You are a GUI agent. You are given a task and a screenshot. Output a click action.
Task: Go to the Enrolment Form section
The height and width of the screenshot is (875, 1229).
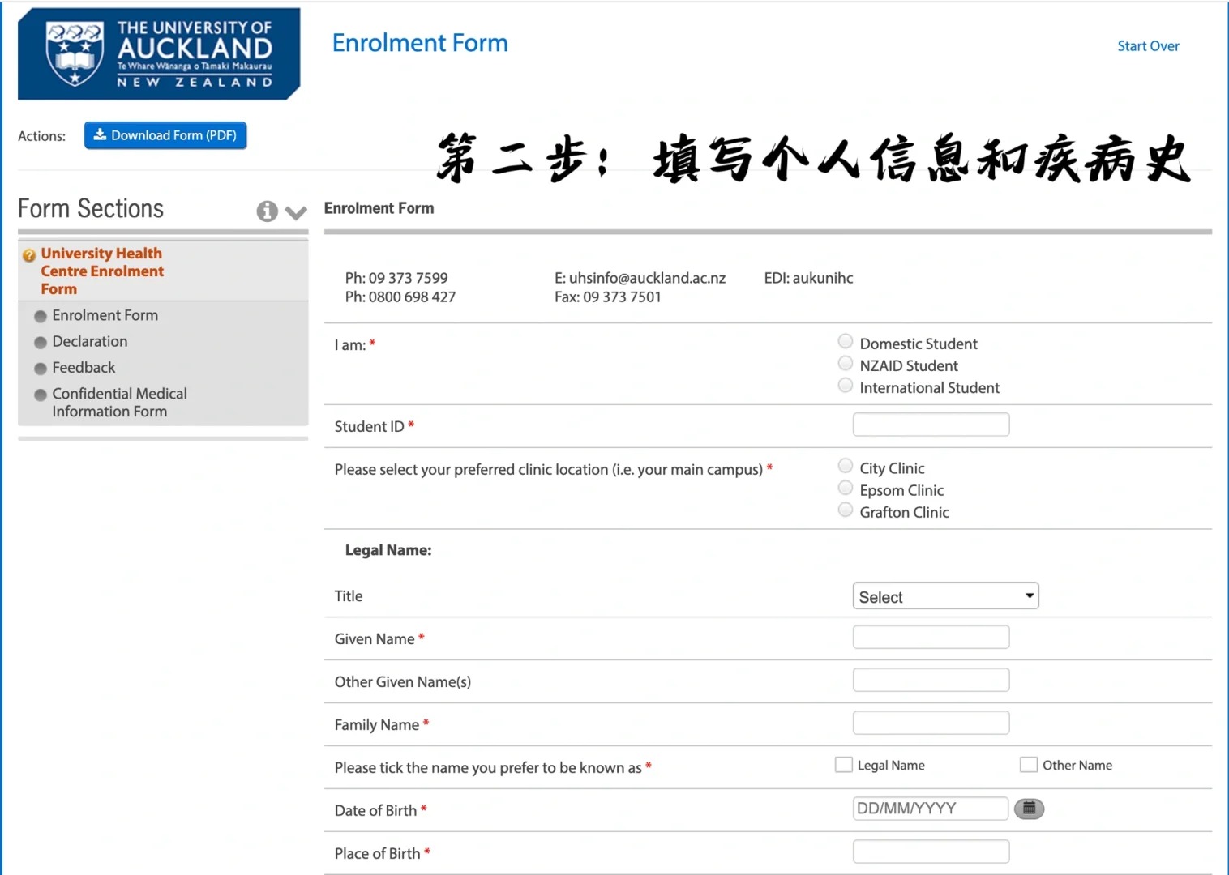coord(105,315)
